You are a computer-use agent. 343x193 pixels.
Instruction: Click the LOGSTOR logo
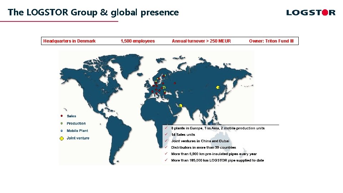311,13
